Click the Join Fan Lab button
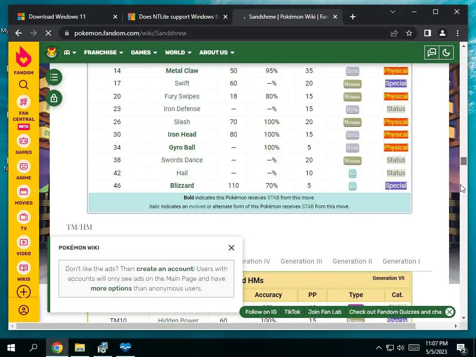Image resolution: width=476 pixels, height=357 pixels. pos(324,312)
